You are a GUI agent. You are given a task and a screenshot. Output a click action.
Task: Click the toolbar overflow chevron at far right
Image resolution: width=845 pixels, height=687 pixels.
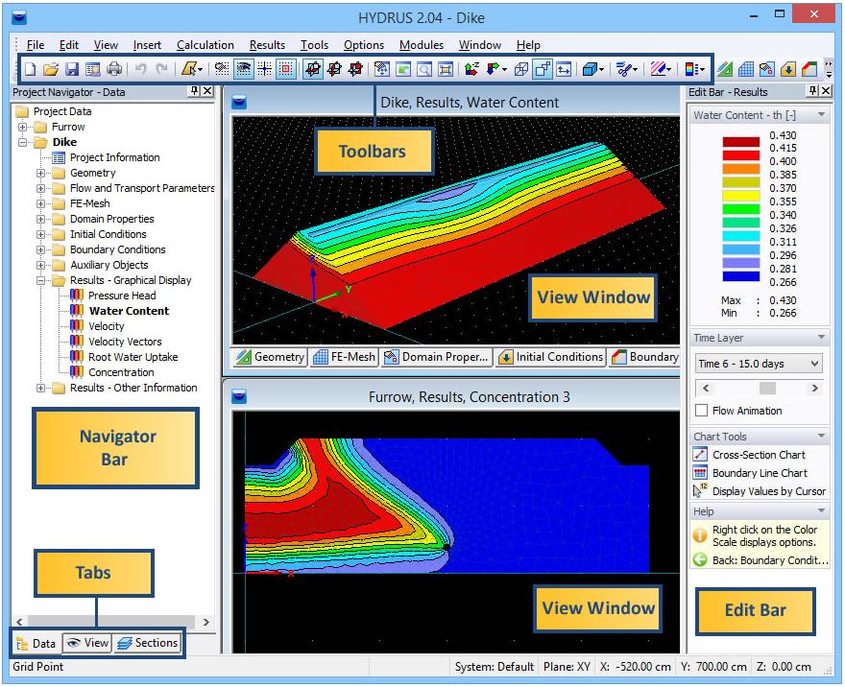coord(829,69)
